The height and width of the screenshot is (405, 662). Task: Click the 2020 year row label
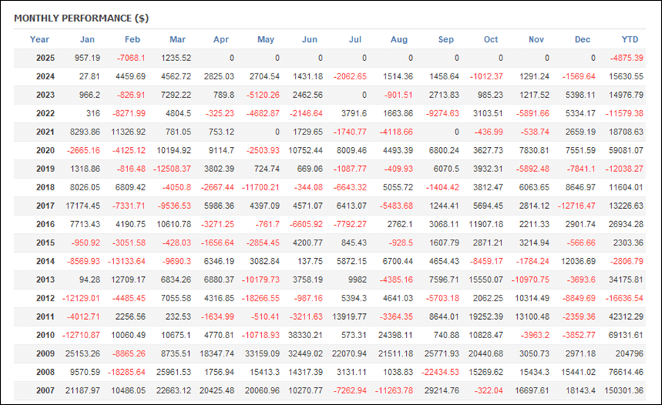[x=45, y=150]
